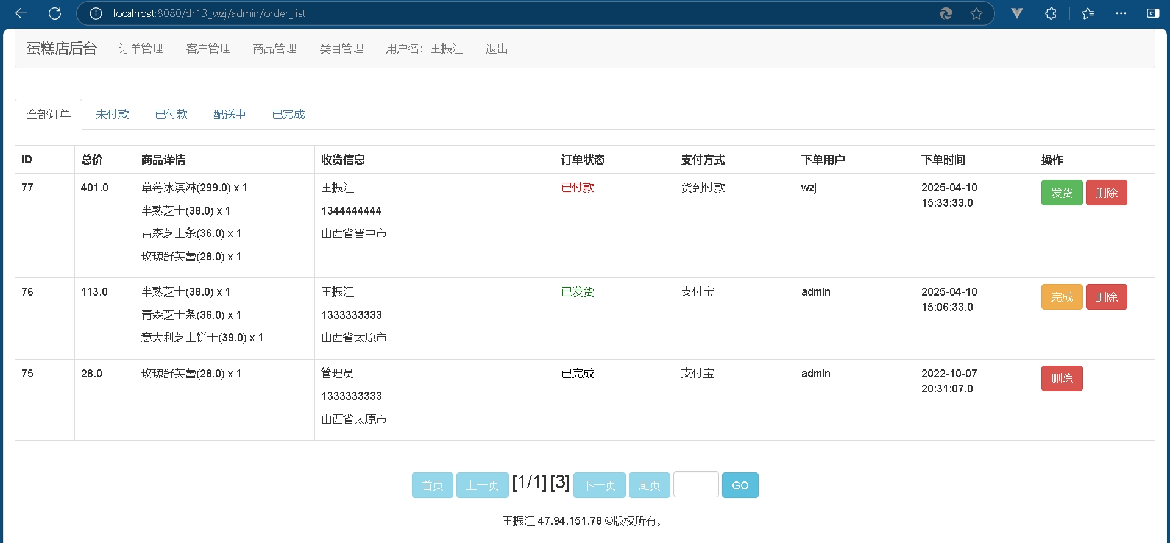Switch to the 未付款 tab
The image size is (1170, 543).
113,115
